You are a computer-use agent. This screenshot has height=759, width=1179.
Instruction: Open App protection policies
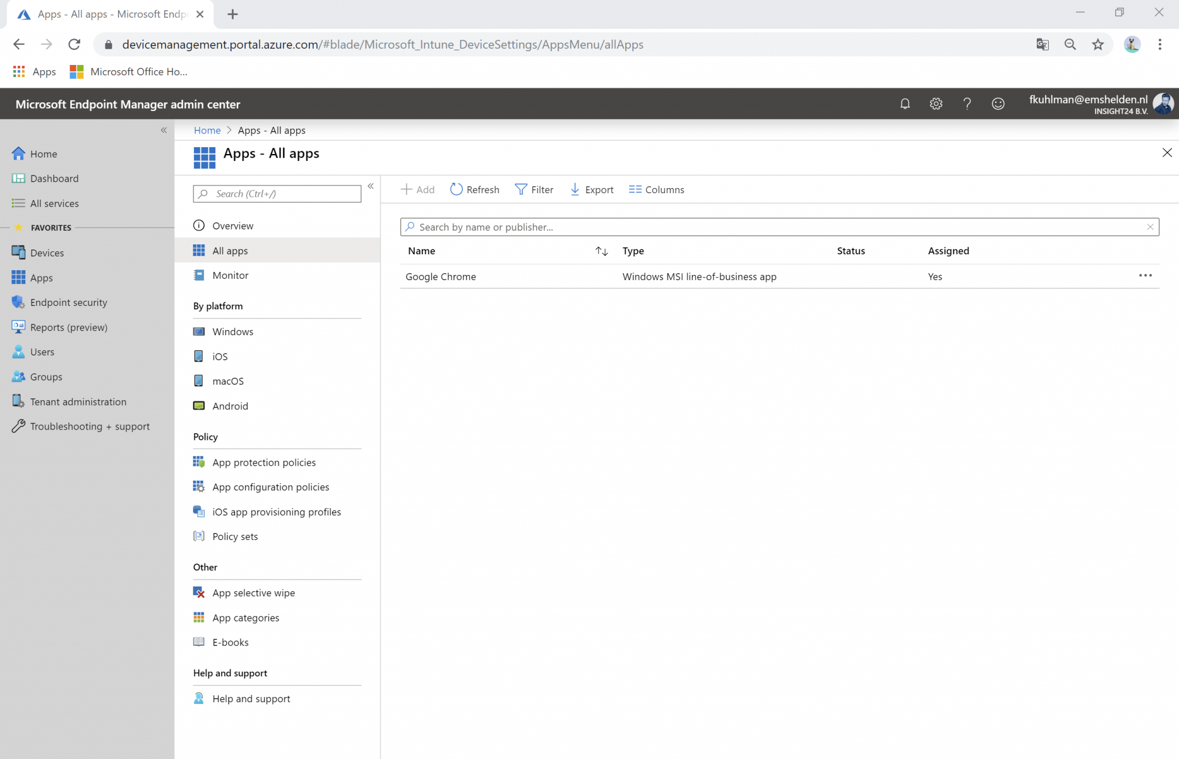tap(263, 462)
